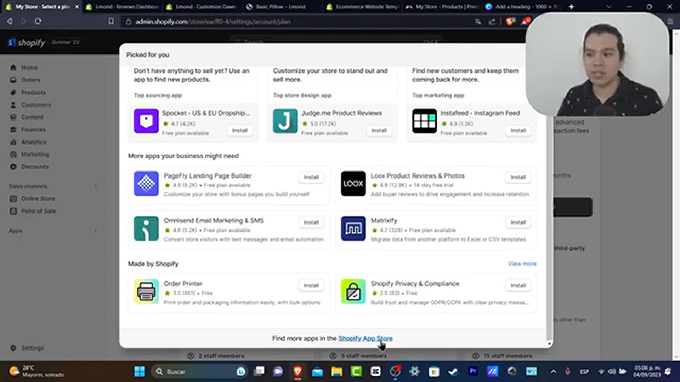The image size is (680, 382).
Task: Click the Brave shield icon in address bar
Action: coord(510,22)
